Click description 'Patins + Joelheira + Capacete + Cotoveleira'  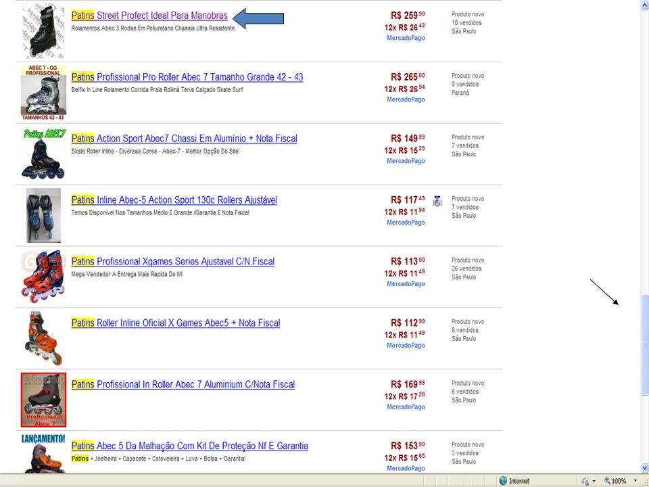[158, 459]
